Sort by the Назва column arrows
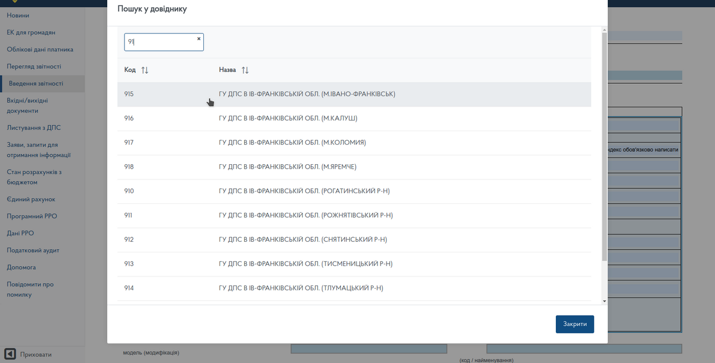The width and height of the screenshot is (715, 363). [245, 70]
